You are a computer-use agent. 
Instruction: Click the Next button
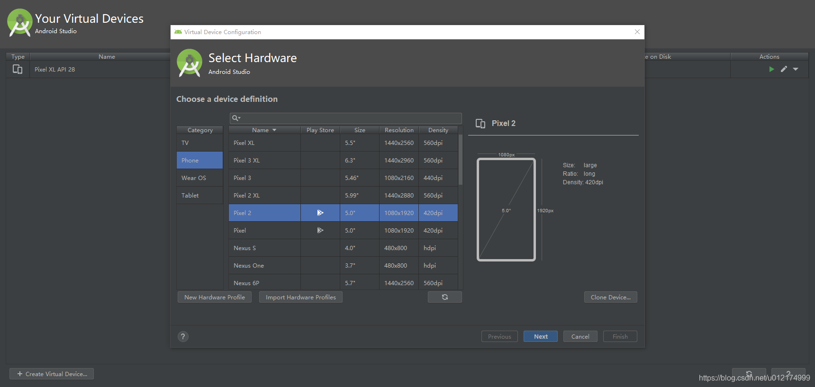click(x=541, y=336)
